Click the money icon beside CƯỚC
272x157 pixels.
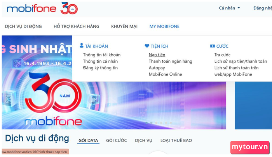pyautogui.click(x=212, y=46)
